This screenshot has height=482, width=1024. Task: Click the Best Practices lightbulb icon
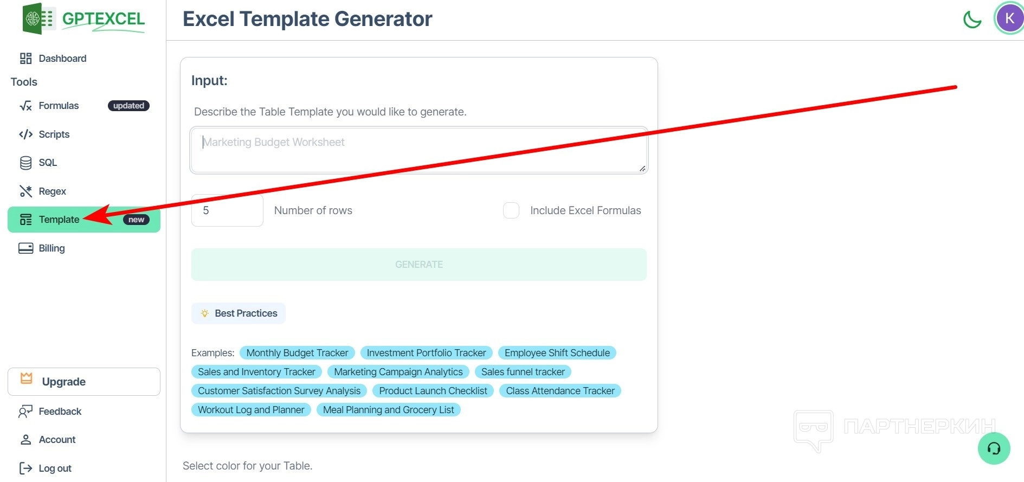coord(205,313)
